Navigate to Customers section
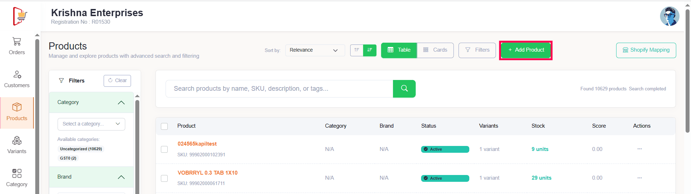The height and width of the screenshot is (194, 691). (17, 79)
